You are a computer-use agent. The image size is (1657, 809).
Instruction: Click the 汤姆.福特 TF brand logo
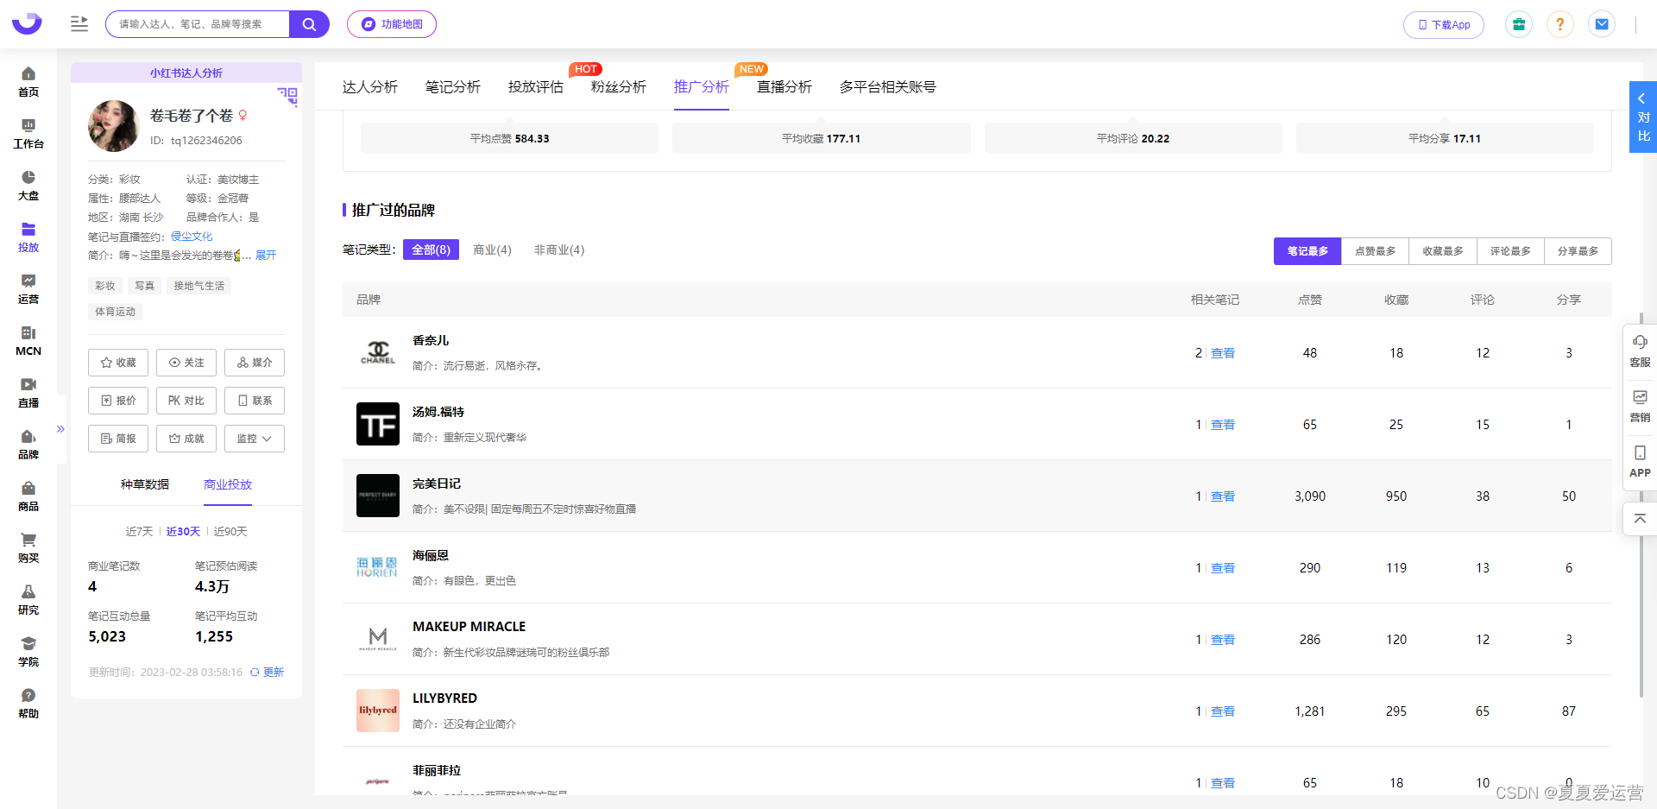coord(378,424)
